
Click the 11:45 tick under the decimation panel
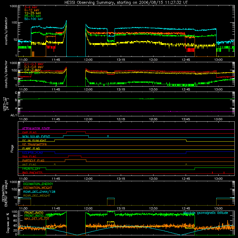point(56,209)
